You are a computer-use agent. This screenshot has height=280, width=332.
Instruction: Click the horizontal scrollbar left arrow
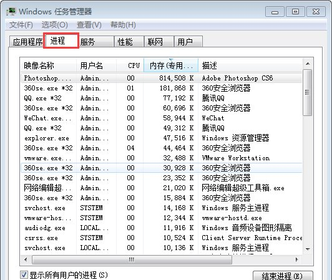(26, 259)
